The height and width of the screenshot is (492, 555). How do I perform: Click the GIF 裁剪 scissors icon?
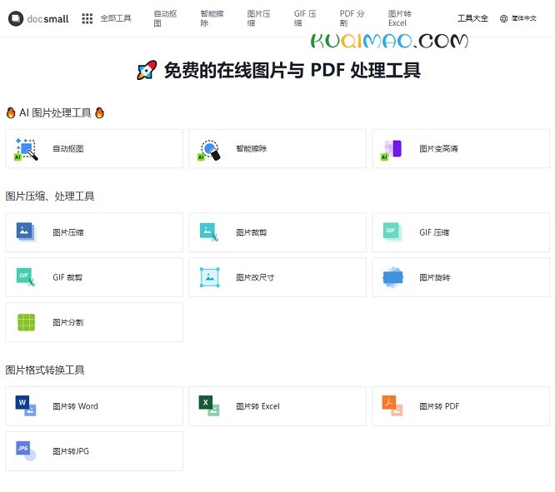coord(26,277)
